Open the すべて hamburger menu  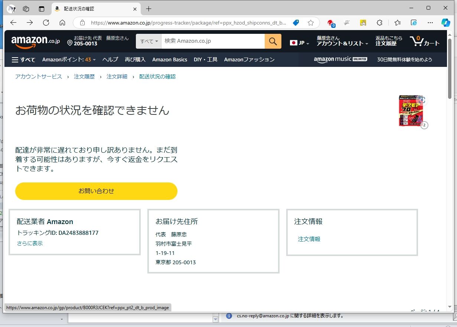pyautogui.click(x=23, y=59)
